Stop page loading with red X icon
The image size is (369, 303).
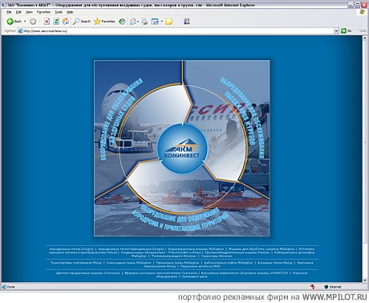click(x=47, y=22)
